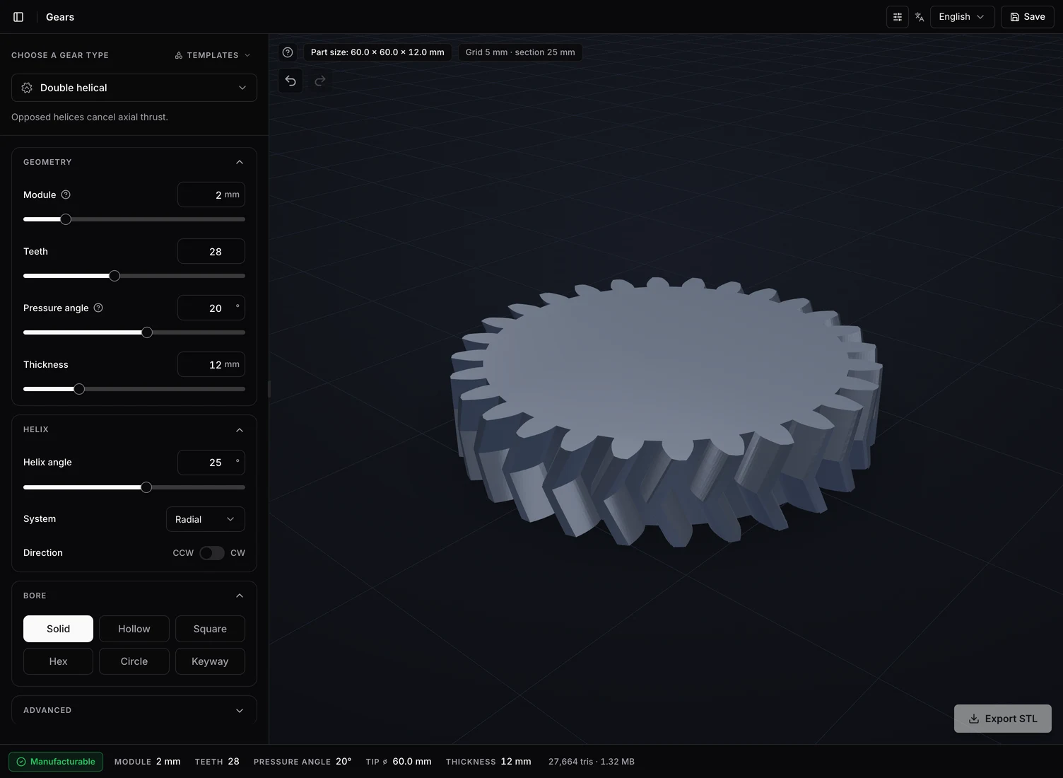
Task: Toggle the Direction CCW/CW switch
Action: point(211,553)
